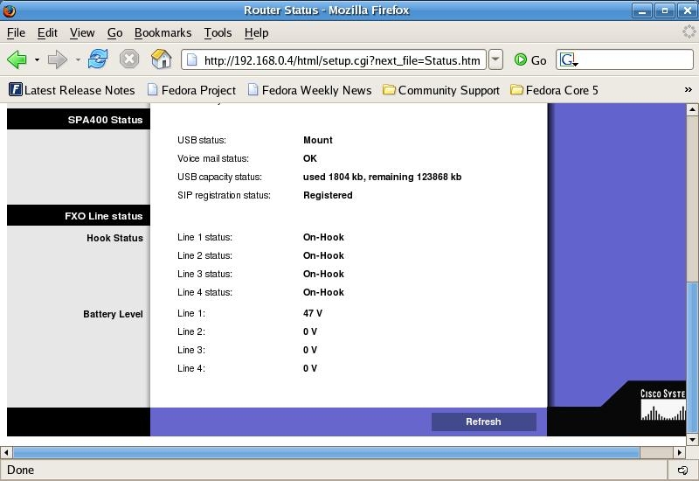Click the Forward arrow button

pyautogui.click(x=57, y=59)
